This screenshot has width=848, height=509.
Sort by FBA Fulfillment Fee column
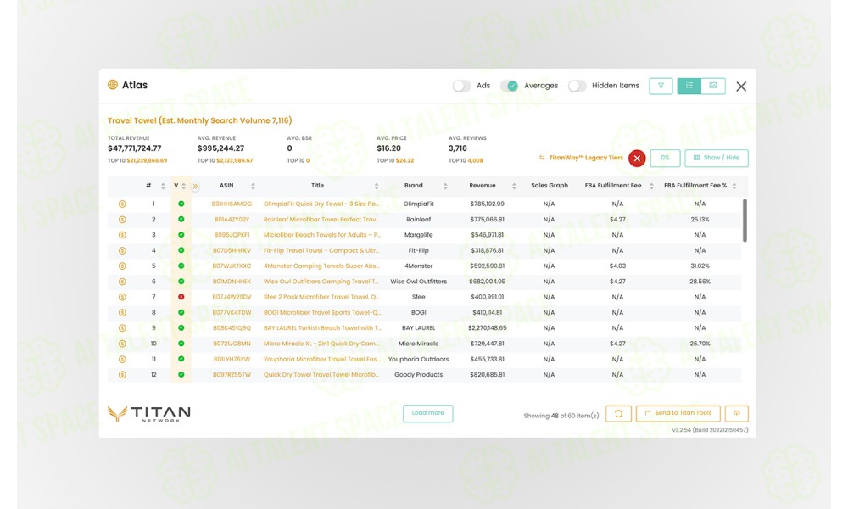pyautogui.click(x=651, y=186)
